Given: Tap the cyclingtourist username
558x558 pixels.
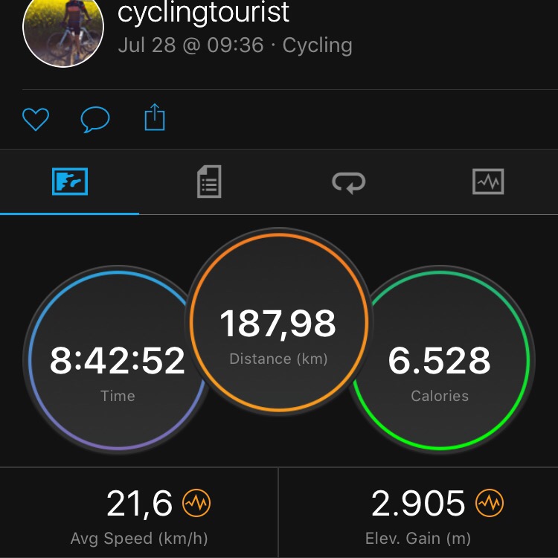Looking at the screenshot, I should tap(204, 13).
